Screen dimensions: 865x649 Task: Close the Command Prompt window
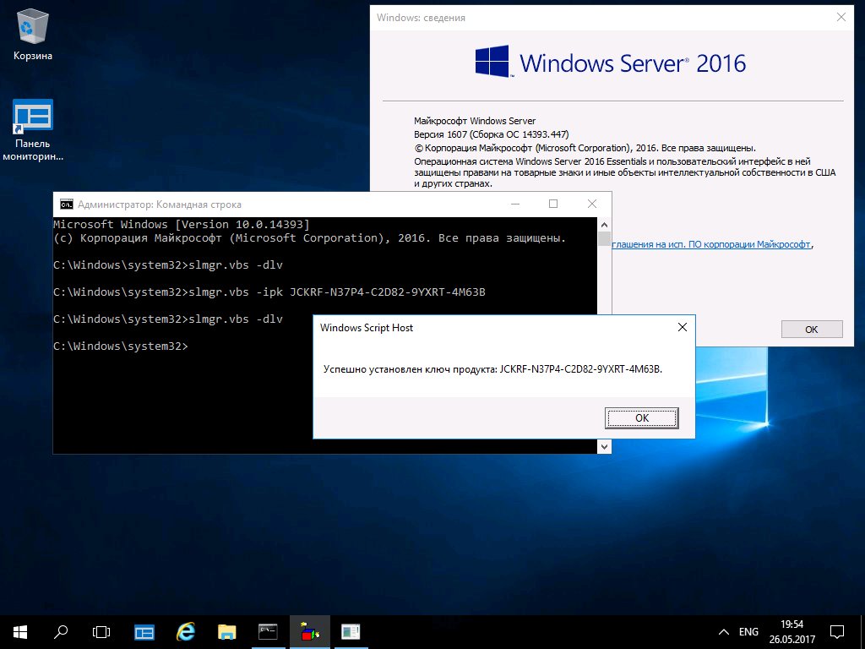[592, 205]
